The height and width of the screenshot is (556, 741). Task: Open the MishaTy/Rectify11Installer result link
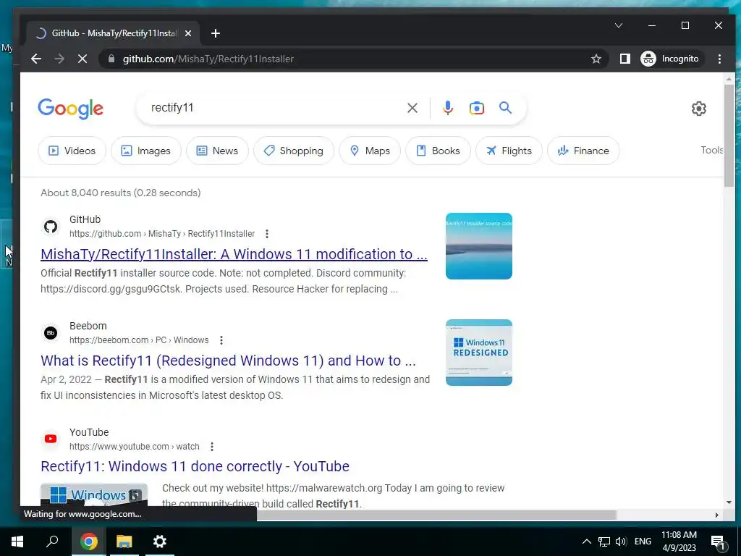click(234, 254)
